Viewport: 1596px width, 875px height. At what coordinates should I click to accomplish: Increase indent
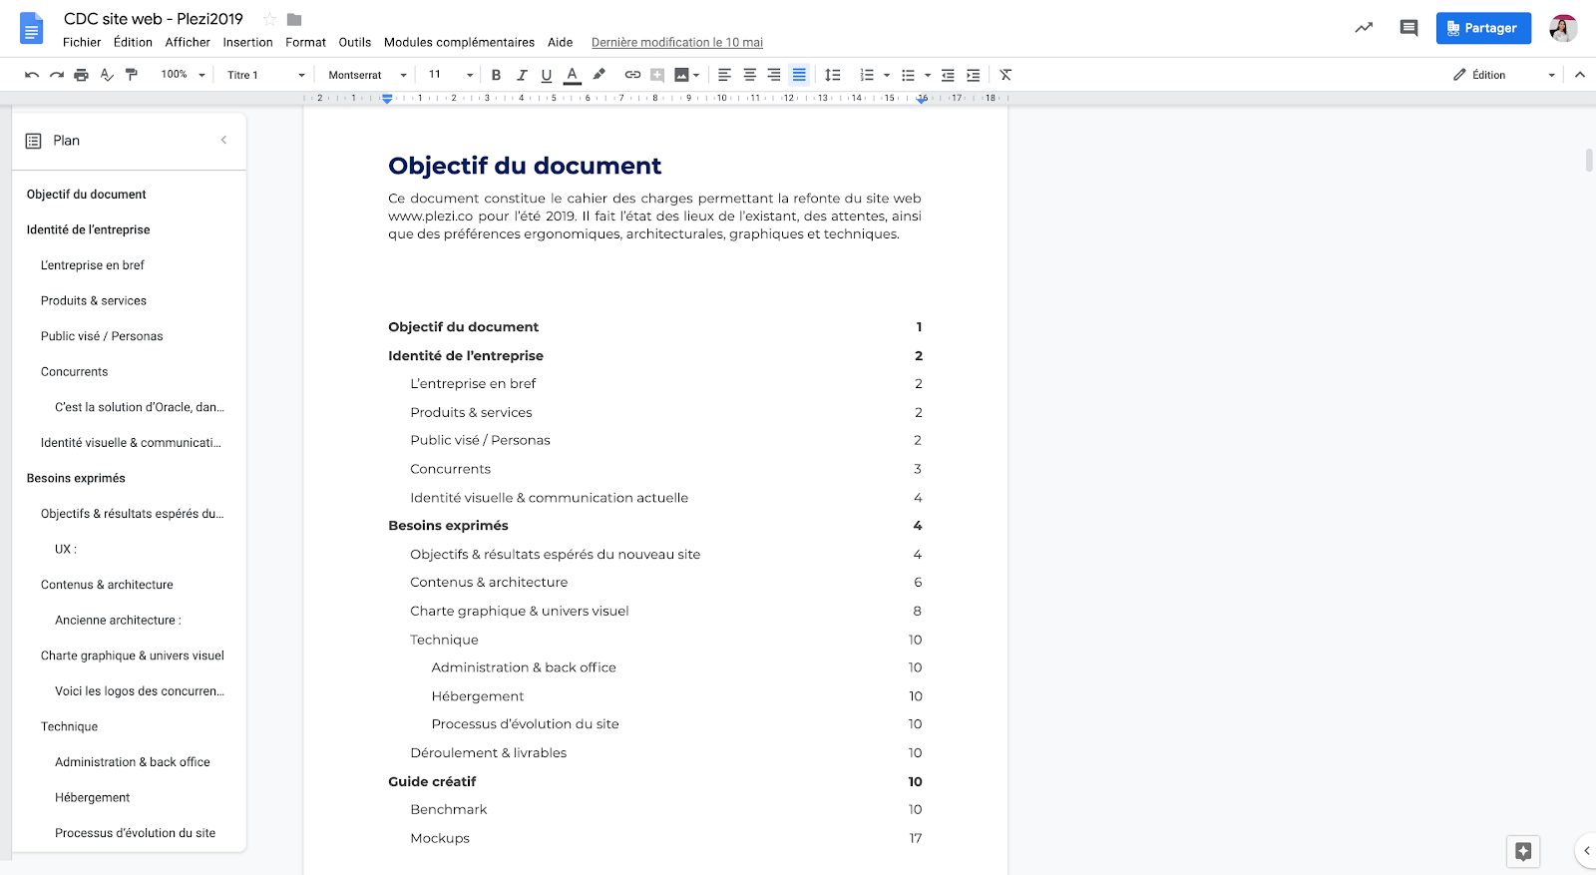point(974,75)
